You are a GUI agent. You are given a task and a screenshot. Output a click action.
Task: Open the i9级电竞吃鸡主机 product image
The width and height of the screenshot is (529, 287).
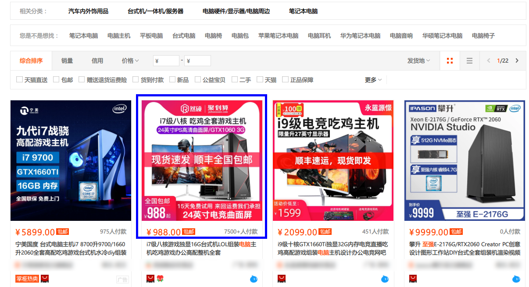(333, 160)
